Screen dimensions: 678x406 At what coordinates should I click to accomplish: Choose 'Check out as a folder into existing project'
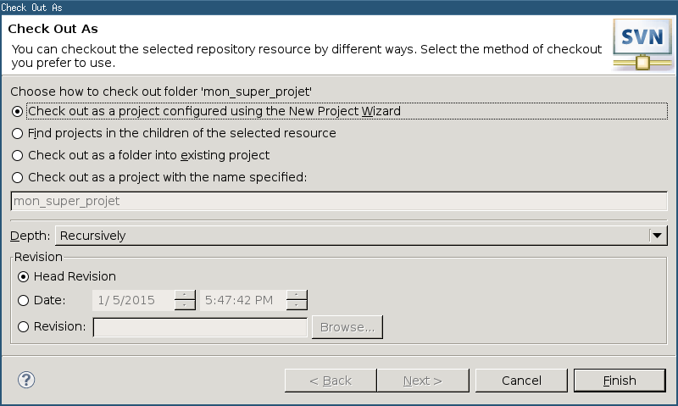[17, 156]
